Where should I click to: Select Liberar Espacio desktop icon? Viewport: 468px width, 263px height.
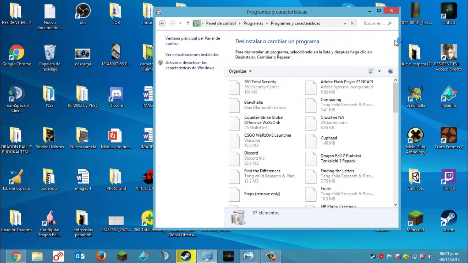(16, 180)
